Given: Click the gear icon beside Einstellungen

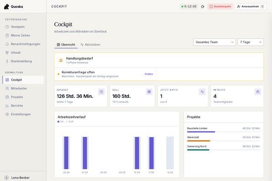Looking at the screenshot, I should (7, 114).
